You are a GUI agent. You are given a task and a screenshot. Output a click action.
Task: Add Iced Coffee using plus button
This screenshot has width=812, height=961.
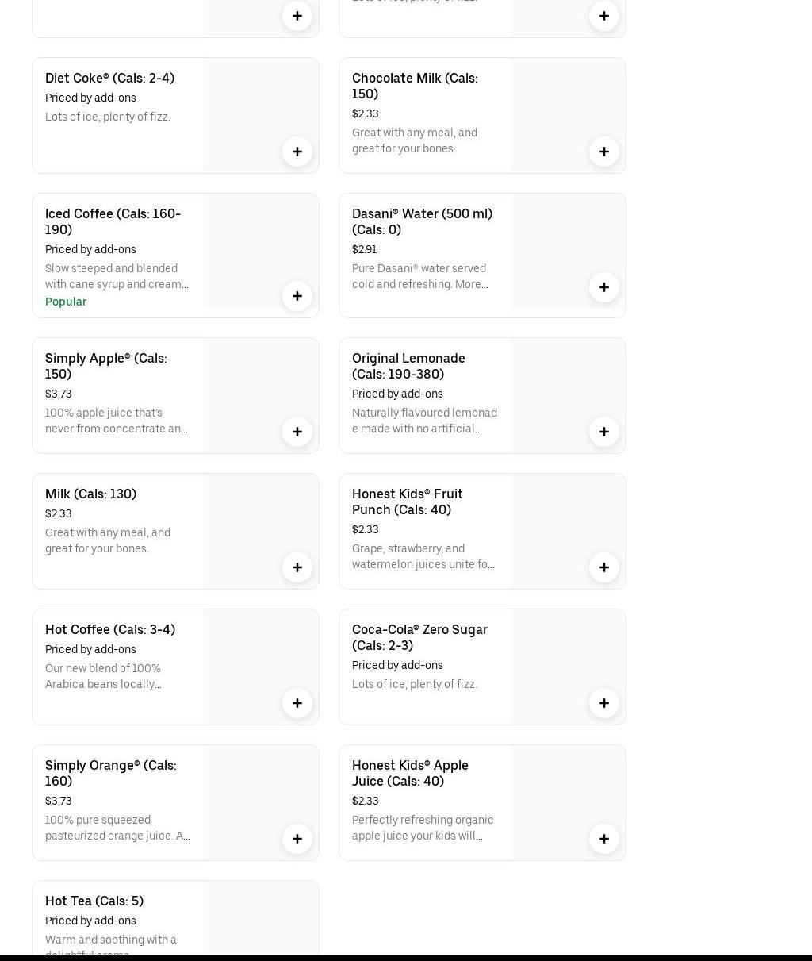click(297, 296)
